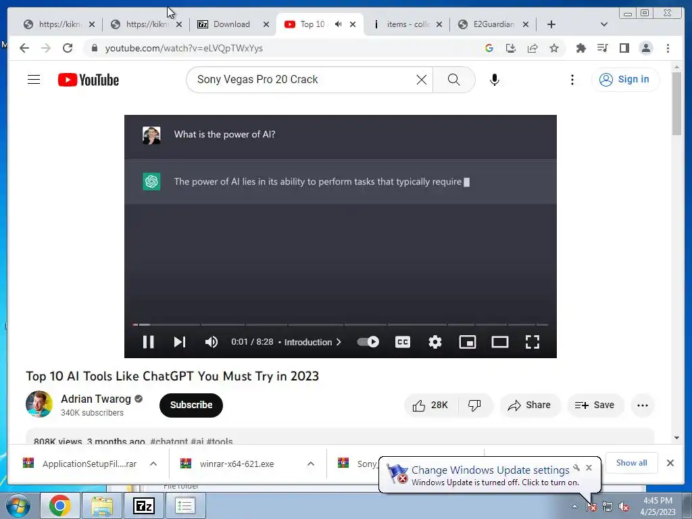The width and height of the screenshot is (692, 519).
Task: Show hidden system tray icons
Action: pyautogui.click(x=574, y=506)
